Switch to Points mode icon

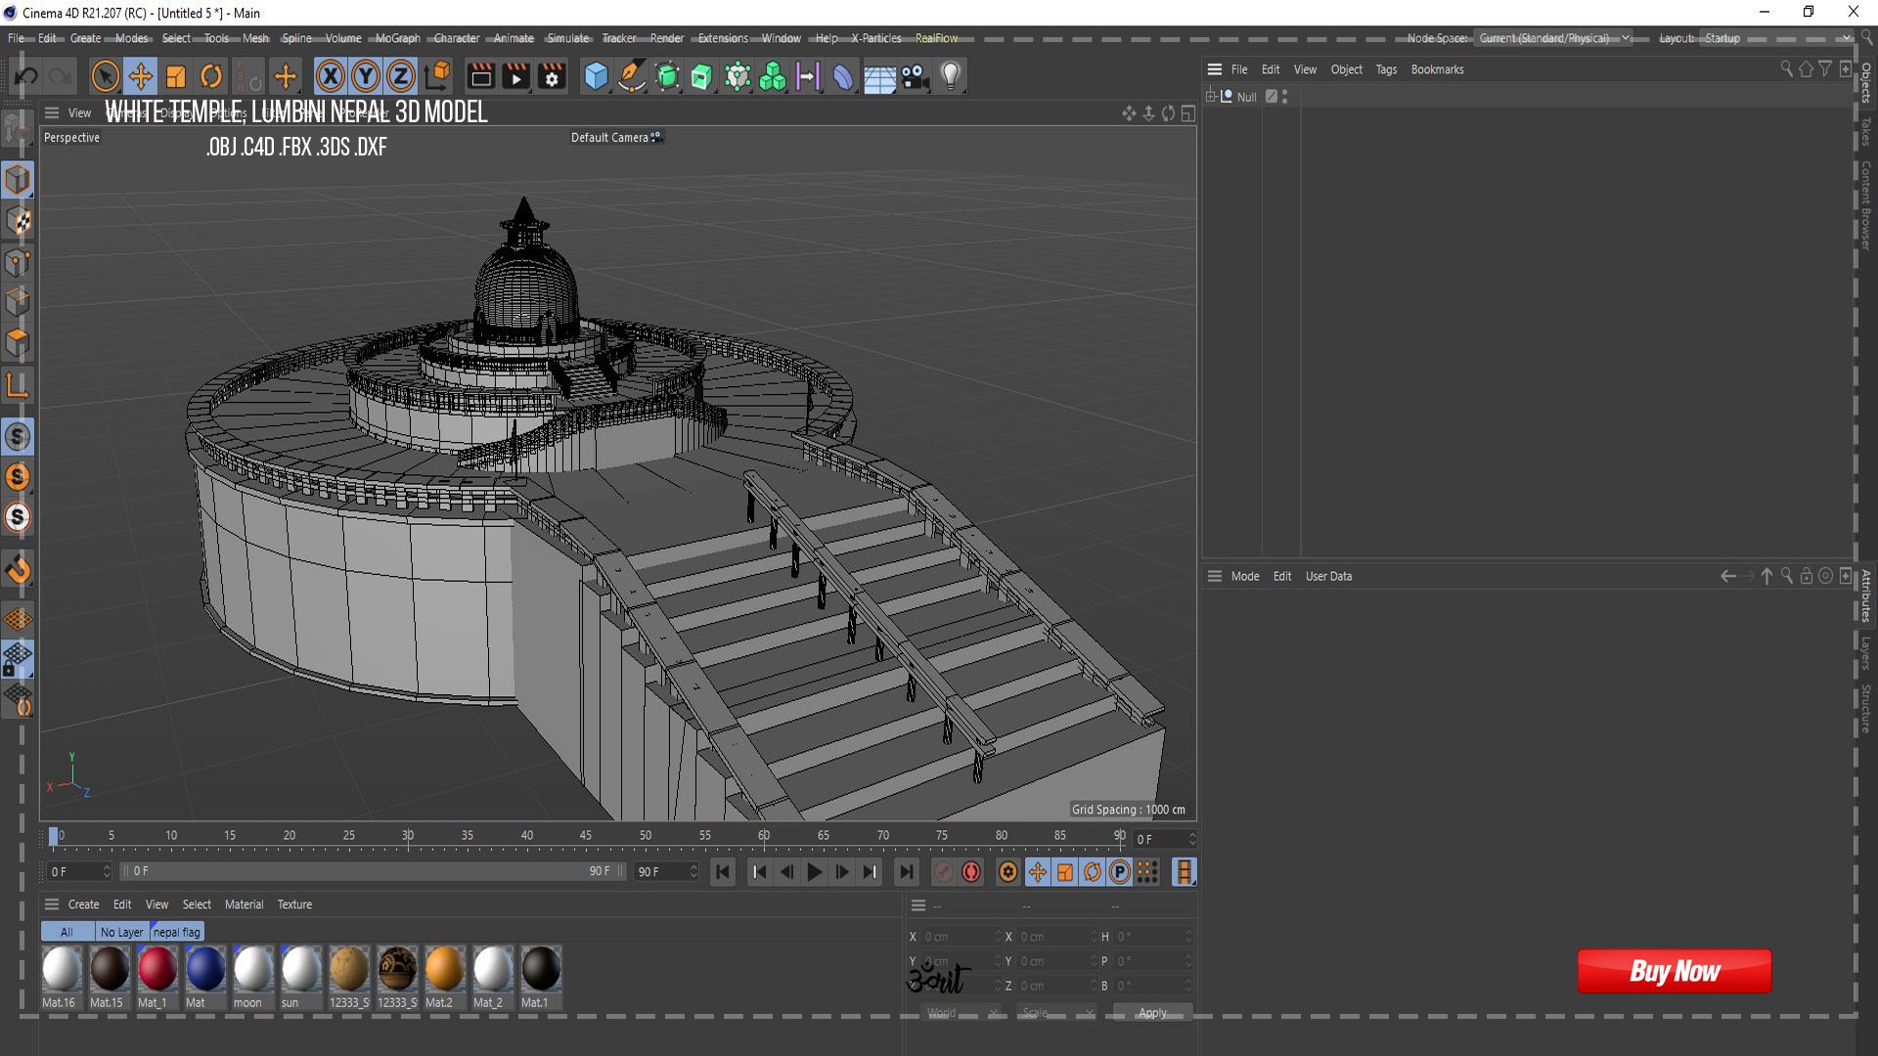tap(18, 262)
